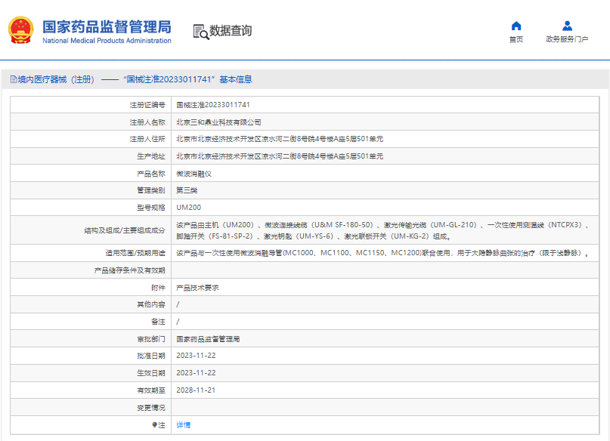Select the product name 微波消融仪

coord(194,174)
